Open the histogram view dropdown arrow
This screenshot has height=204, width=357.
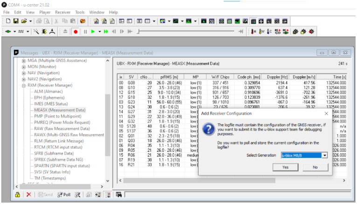pyautogui.click(x=195, y=21)
